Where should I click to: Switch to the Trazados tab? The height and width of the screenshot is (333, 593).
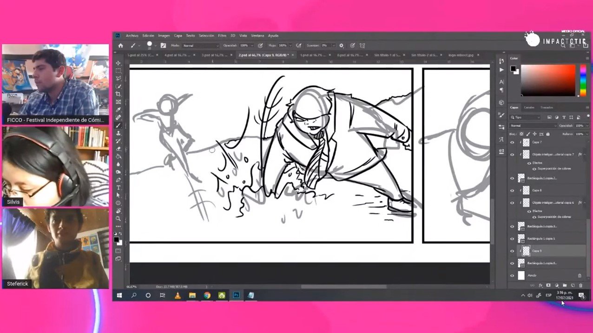coord(547,107)
